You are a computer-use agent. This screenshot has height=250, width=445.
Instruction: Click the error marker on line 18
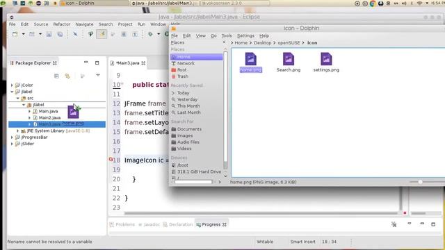111,159
